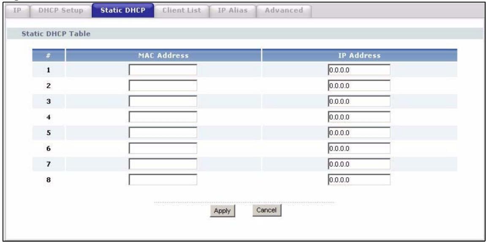Click row number 8 label

(x=49, y=180)
